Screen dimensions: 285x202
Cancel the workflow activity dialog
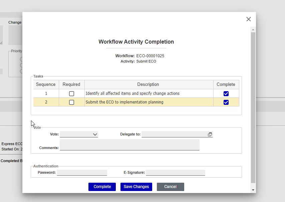(x=171, y=187)
